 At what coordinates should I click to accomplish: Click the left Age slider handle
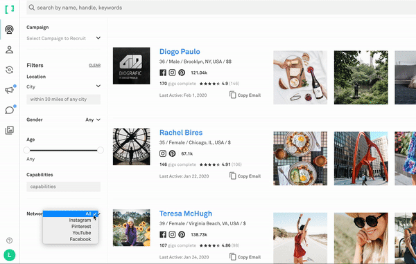26,150
